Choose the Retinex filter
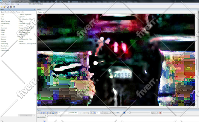 21,41
